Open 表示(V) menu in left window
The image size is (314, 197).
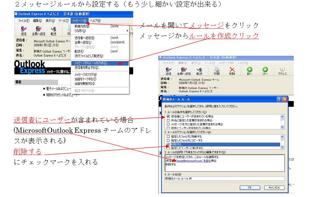click(x=50, y=21)
